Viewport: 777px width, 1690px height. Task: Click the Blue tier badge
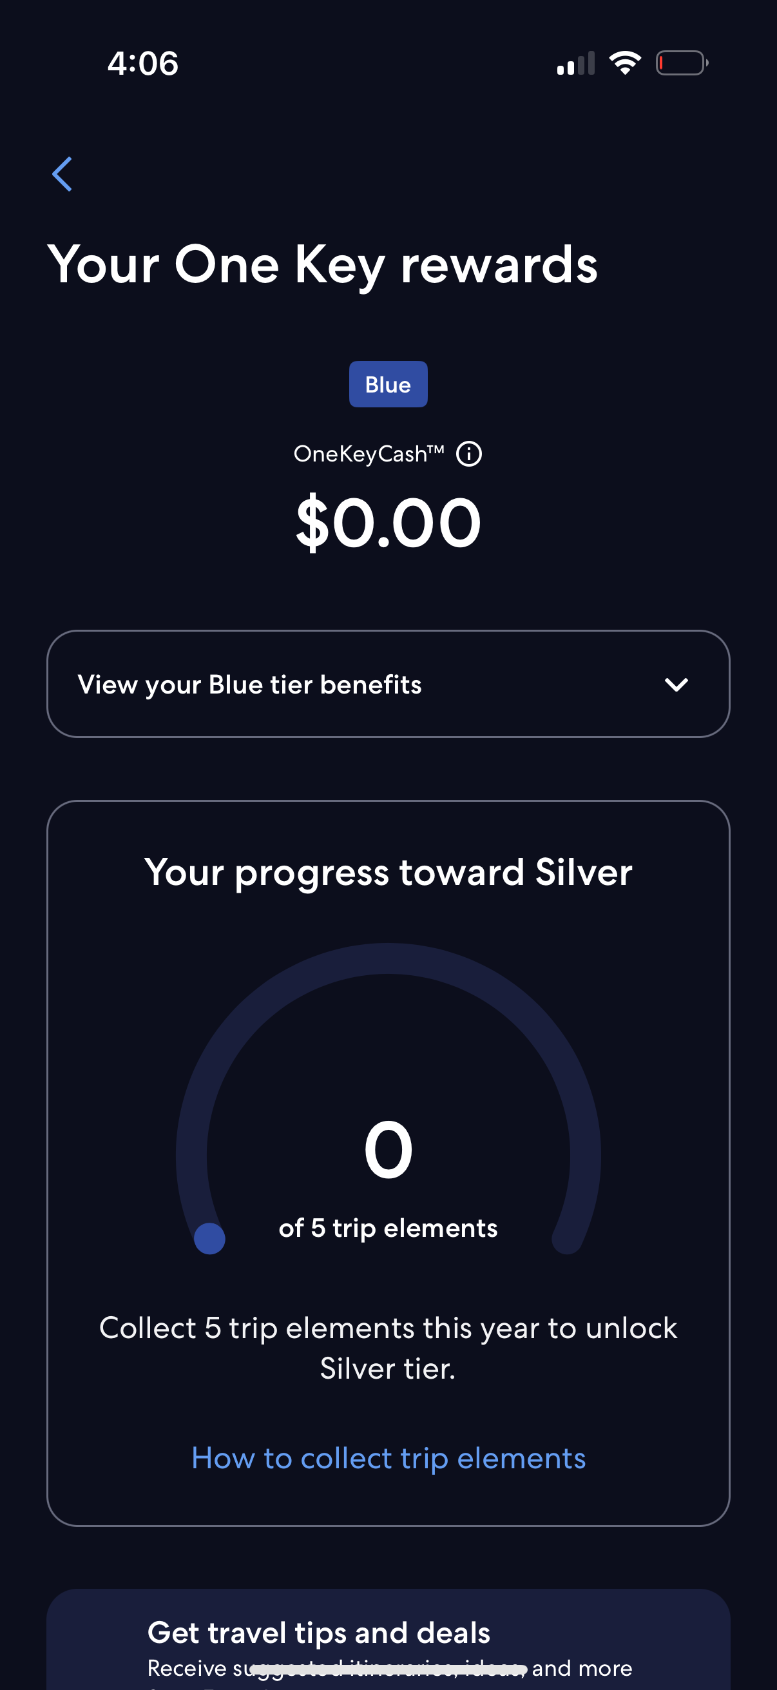click(388, 384)
